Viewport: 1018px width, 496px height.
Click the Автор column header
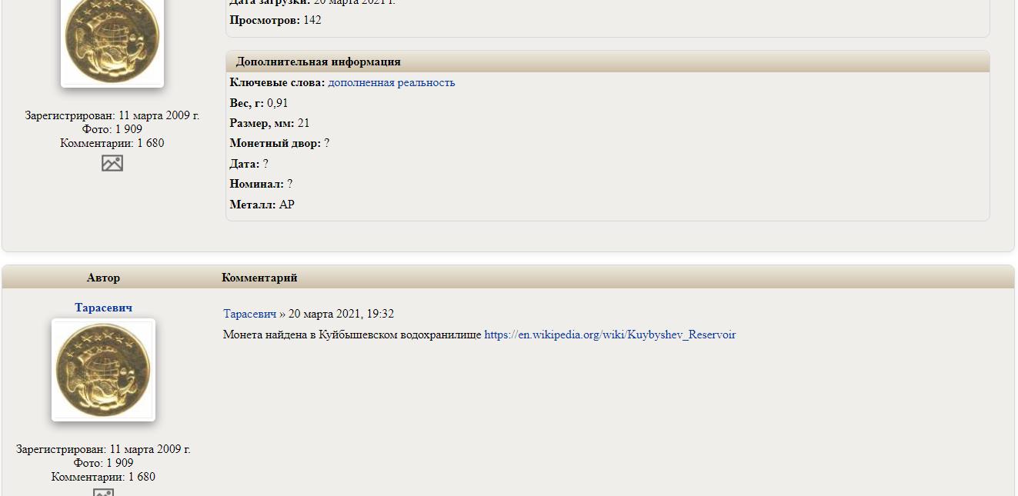(103, 278)
